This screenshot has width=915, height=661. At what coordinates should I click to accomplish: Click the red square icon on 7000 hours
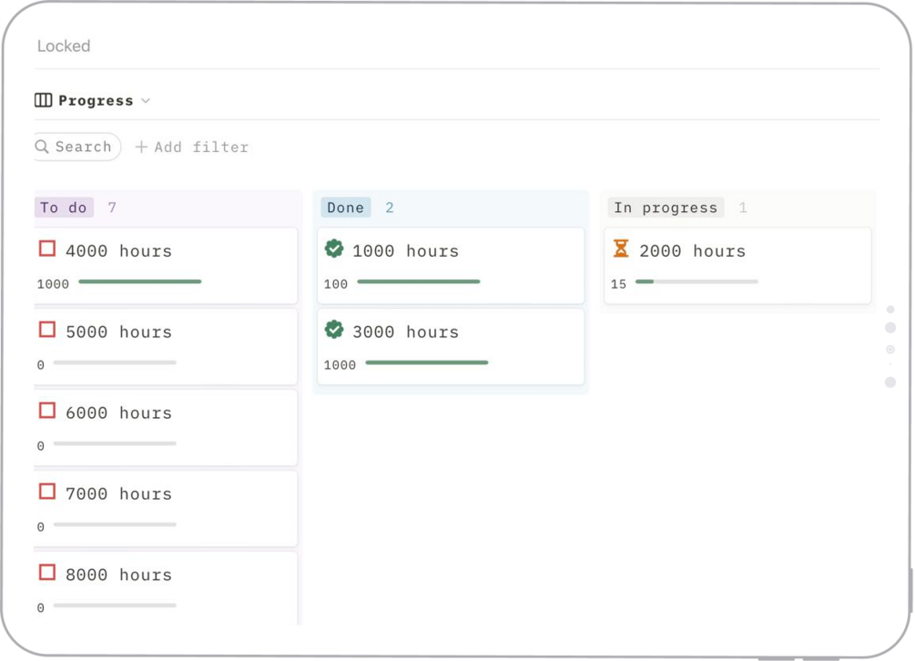(47, 492)
